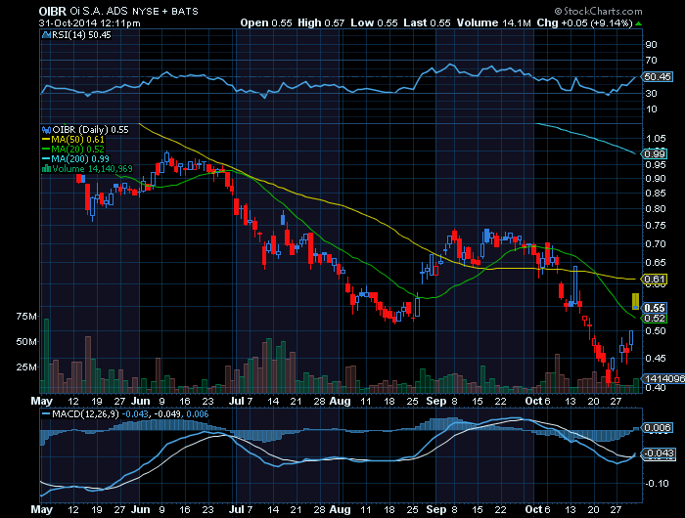The image size is (685, 518).
Task: Click the 0.99 MA(200) tag on price axis
Action: coord(655,154)
